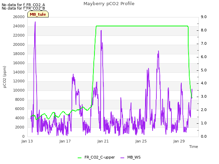The height and width of the screenshot is (164, 219).
Task: Click the 8000 left axis value
Action: point(20,99)
